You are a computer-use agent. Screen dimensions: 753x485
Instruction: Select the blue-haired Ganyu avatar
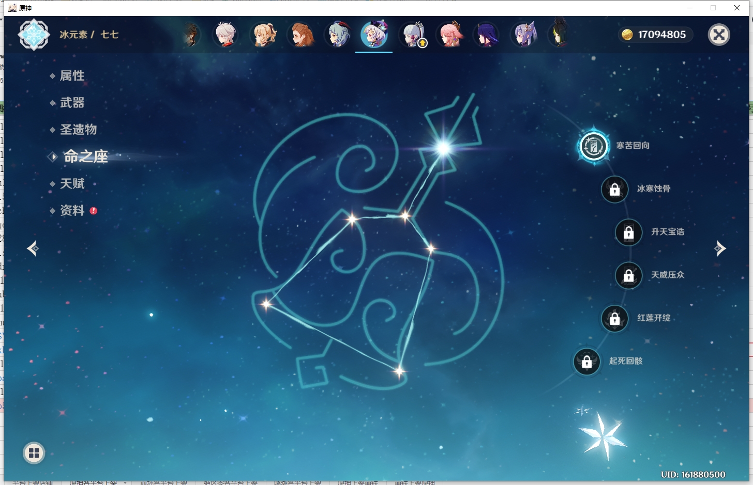click(x=338, y=35)
